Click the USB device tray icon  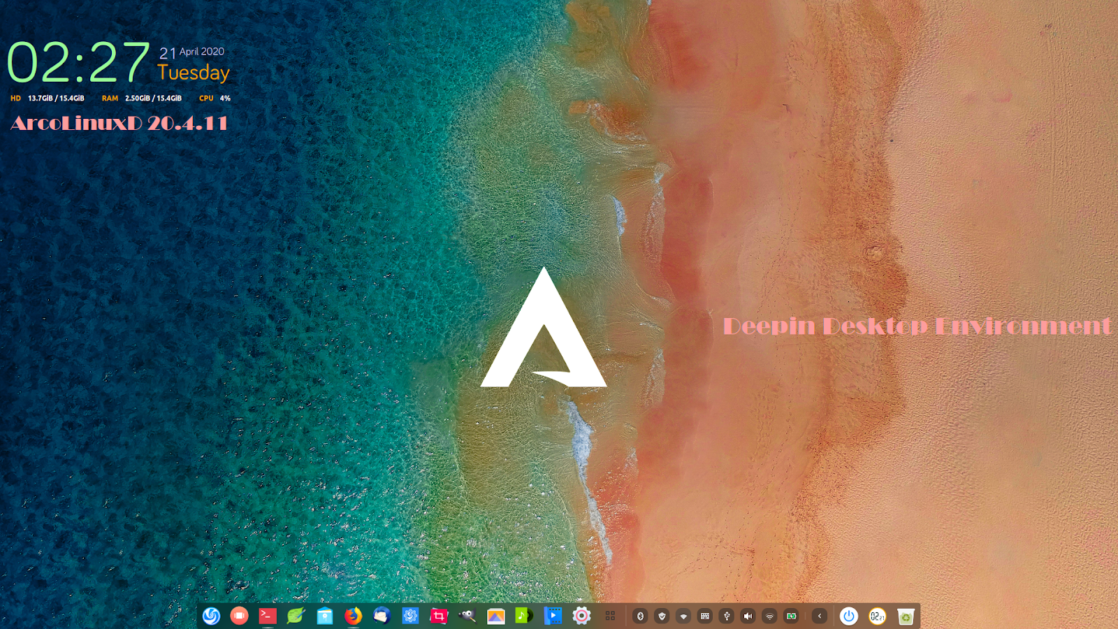pyautogui.click(x=727, y=616)
